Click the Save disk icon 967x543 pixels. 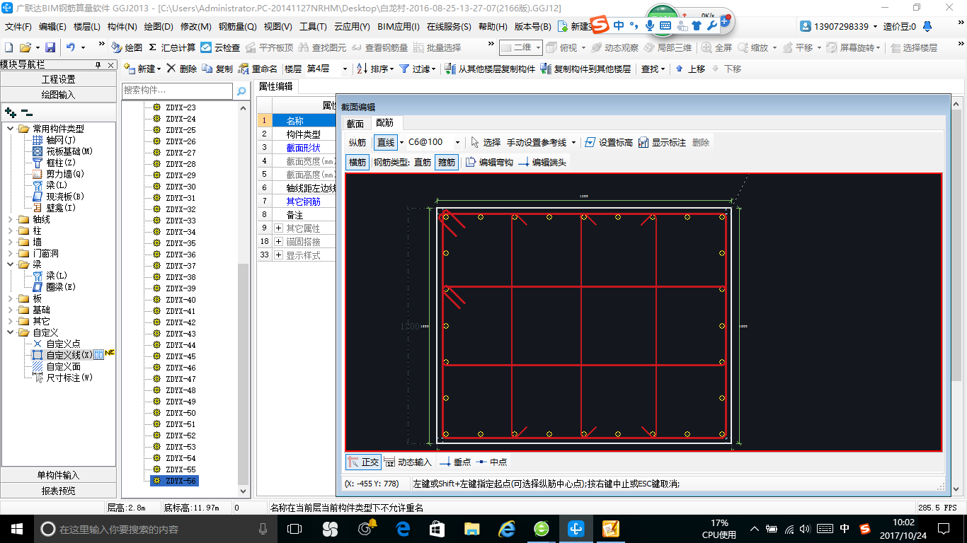tap(50, 47)
